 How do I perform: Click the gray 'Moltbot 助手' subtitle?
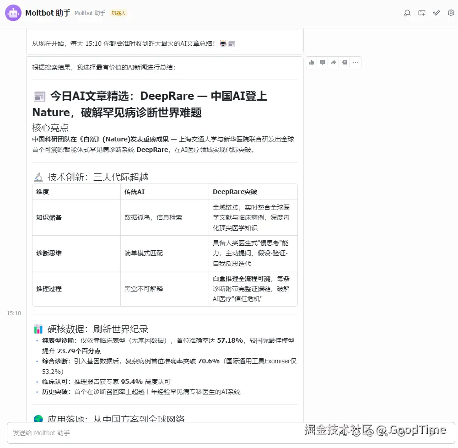coord(90,13)
